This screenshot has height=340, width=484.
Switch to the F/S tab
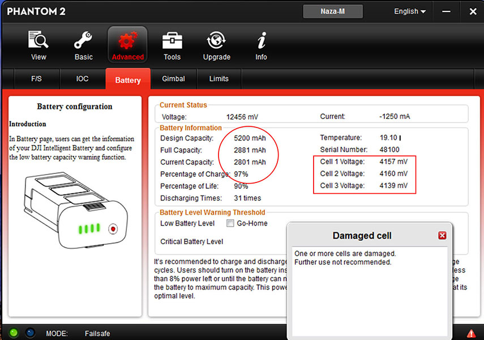click(x=36, y=79)
